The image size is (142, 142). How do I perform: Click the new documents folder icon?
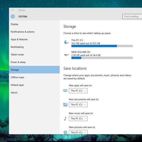pos(65,104)
